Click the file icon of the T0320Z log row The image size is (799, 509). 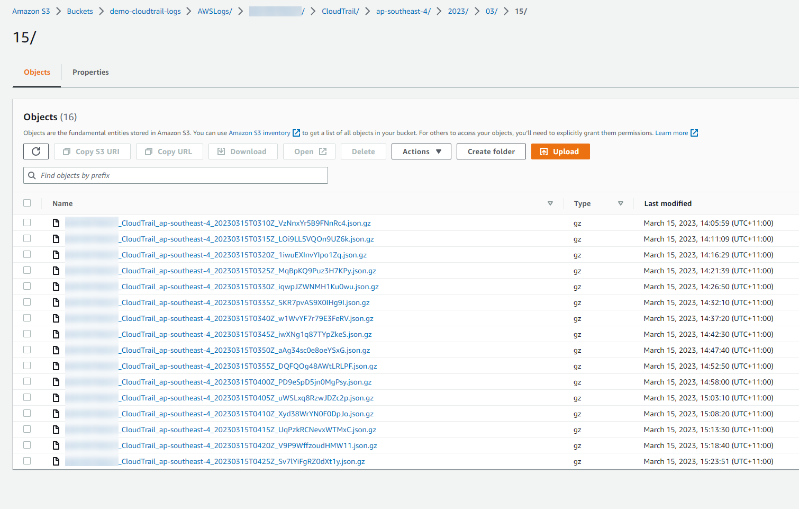coord(56,255)
